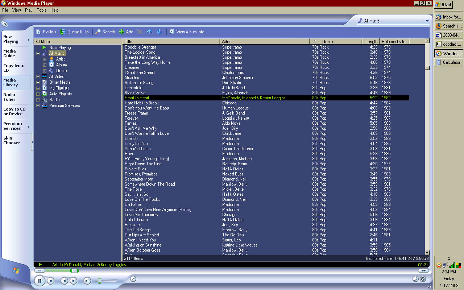Go to Copy from CD tab

[16, 68]
